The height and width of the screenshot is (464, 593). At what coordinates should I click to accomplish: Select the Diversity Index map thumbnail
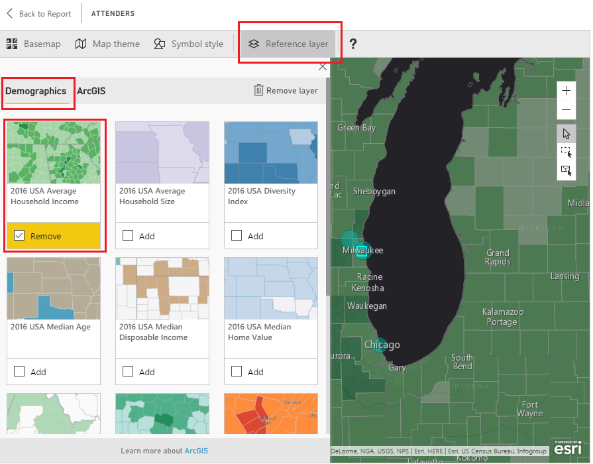point(271,152)
